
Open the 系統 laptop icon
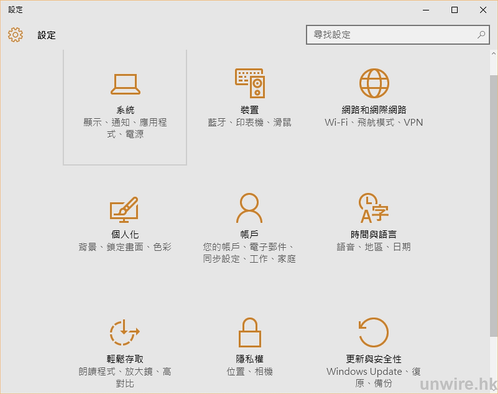pyautogui.click(x=125, y=84)
